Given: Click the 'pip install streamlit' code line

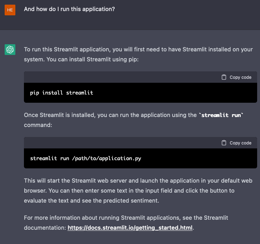Looking at the screenshot, I should coord(61,93).
